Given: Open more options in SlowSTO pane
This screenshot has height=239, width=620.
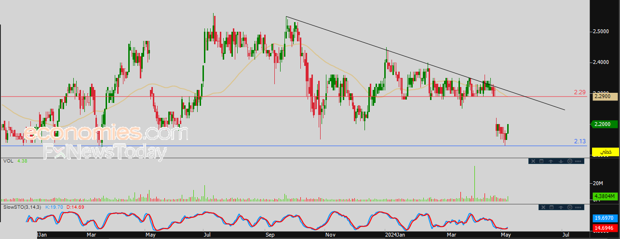Looking at the screenshot, I should coord(579,207).
